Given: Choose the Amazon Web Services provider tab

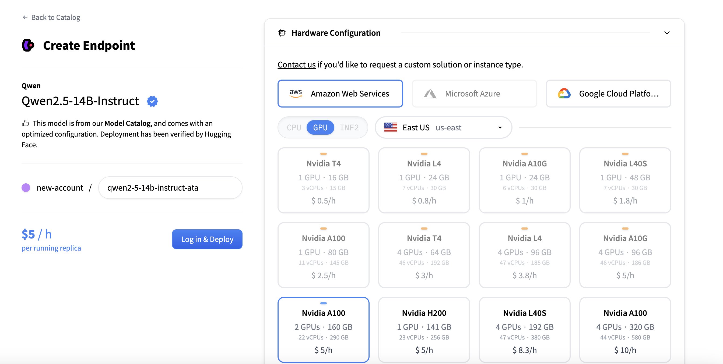Looking at the screenshot, I should click(x=340, y=94).
